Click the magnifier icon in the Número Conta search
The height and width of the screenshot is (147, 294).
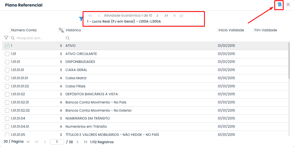coord(13,38)
